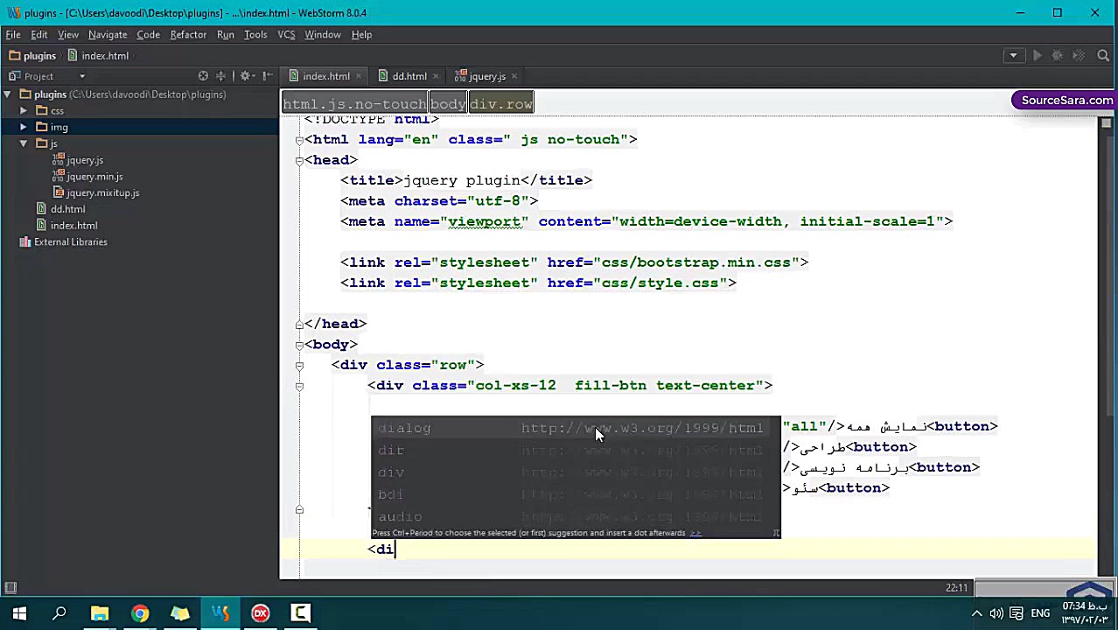1118x630 pixels.
Task: Hide the Project tool window
Action: tap(267, 76)
